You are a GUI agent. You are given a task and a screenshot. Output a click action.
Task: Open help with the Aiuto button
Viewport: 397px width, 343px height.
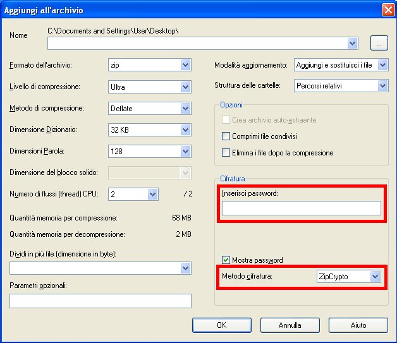click(358, 325)
